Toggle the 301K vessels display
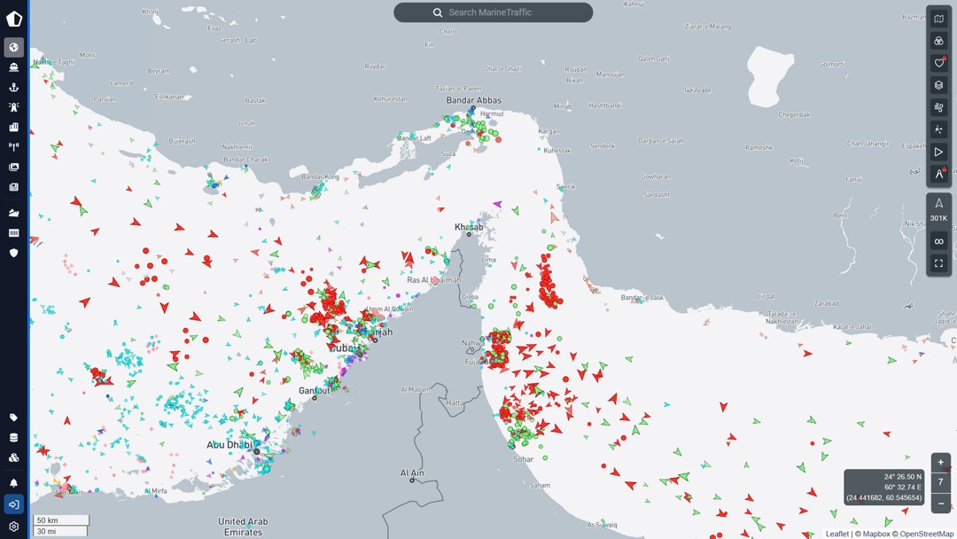Image resolution: width=957 pixels, height=539 pixels. (938, 209)
